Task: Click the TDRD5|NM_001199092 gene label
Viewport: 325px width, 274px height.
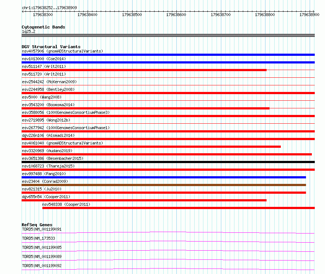Action: coord(42,266)
